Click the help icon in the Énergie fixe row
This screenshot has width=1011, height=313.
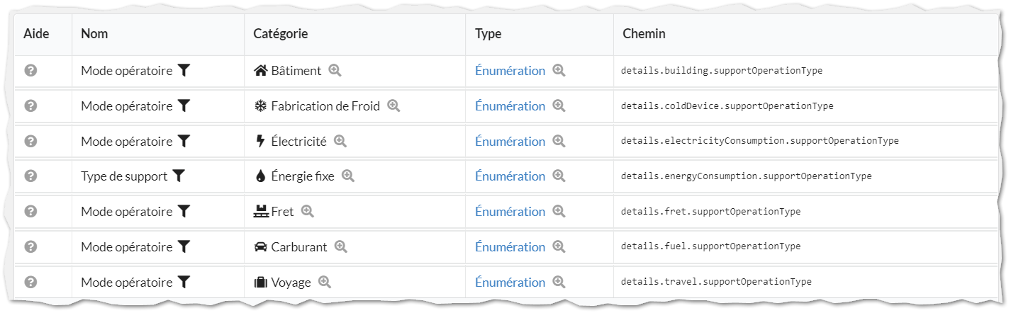pyautogui.click(x=30, y=176)
